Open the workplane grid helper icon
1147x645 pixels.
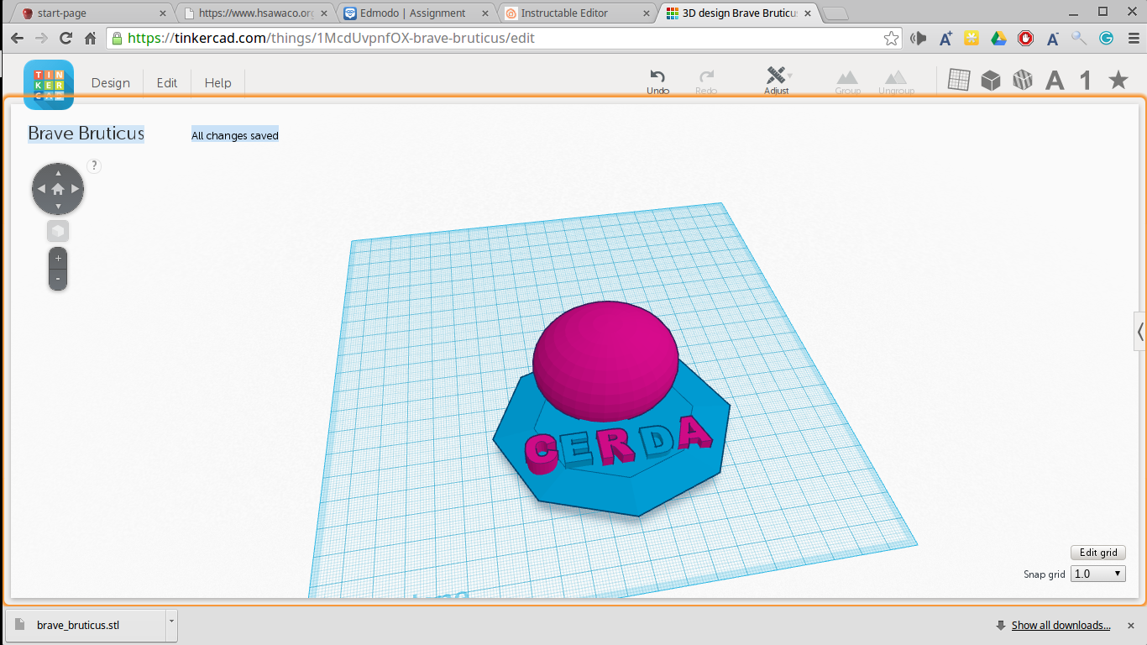coord(959,80)
